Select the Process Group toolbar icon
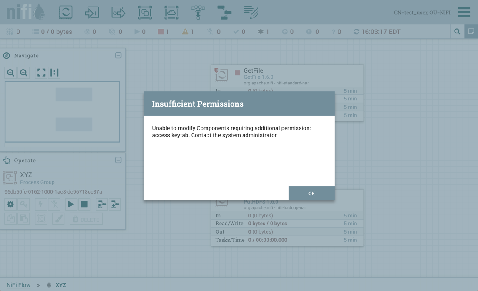This screenshot has height=291, width=478. pos(145,12)
